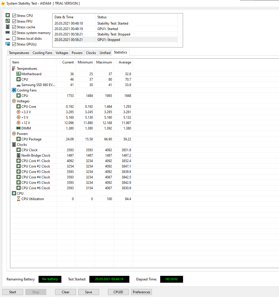This screenshot has height=297, width=279.
Task: Click the +3.3 V lightning icon
Action: click(x=18, y=112)
